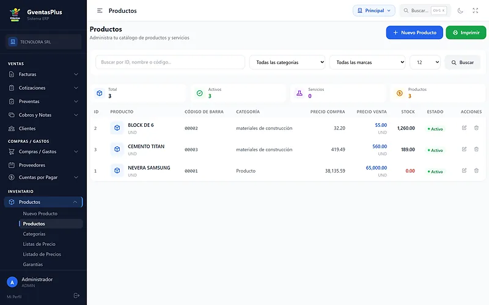Click the logout icon at sidebar bottom
The width and height of the screenshot is (489, 305).
click(76, 295)
